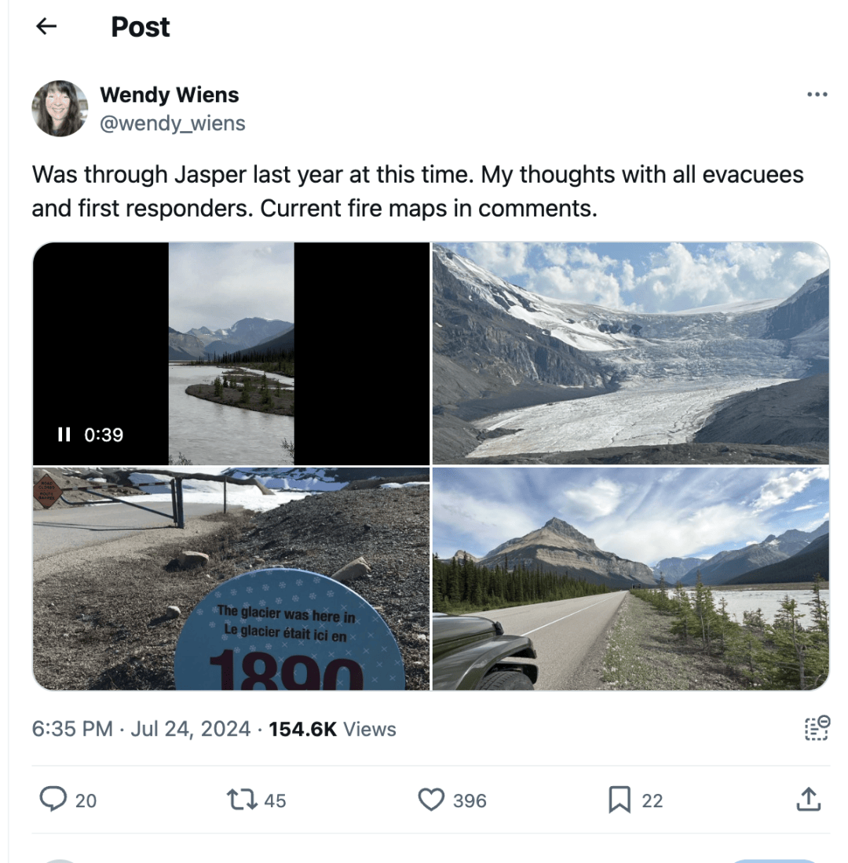Open the three-dot more options menu
Viewport: 848px width, 863px height.
(x=817, y=95)
